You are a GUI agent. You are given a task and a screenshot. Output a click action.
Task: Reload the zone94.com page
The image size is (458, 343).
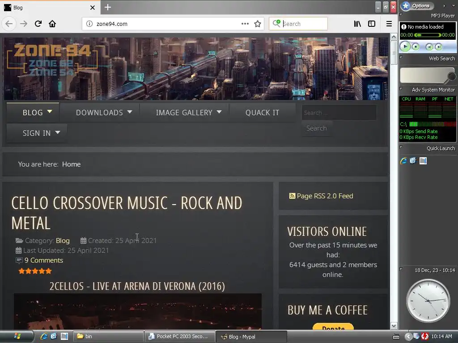click(38, 24)
